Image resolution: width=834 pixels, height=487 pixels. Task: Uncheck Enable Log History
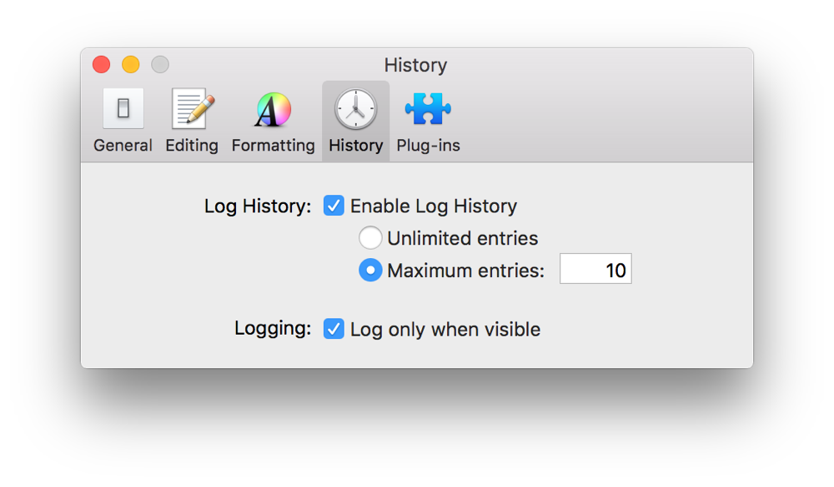pyautogui.click(x=334, y=206)
